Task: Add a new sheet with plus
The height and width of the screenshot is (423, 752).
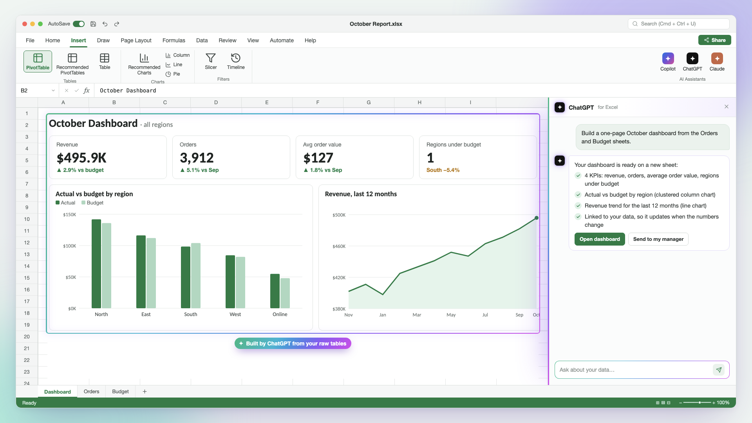Action: pyautogui.click(x=145, y=392)
